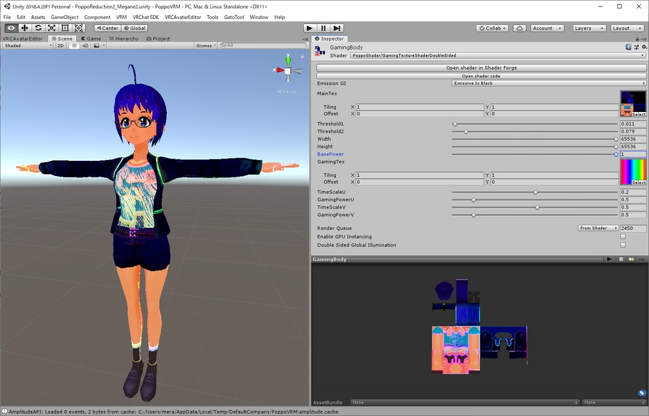The image size is (649, 416).
Task: Click Open shader in Shader Forge
Action: pyautogui.click(x=482, y=67)
